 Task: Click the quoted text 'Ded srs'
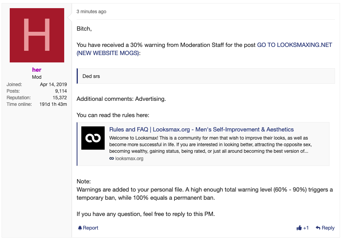pyautogui.click(x=91, y=76)
